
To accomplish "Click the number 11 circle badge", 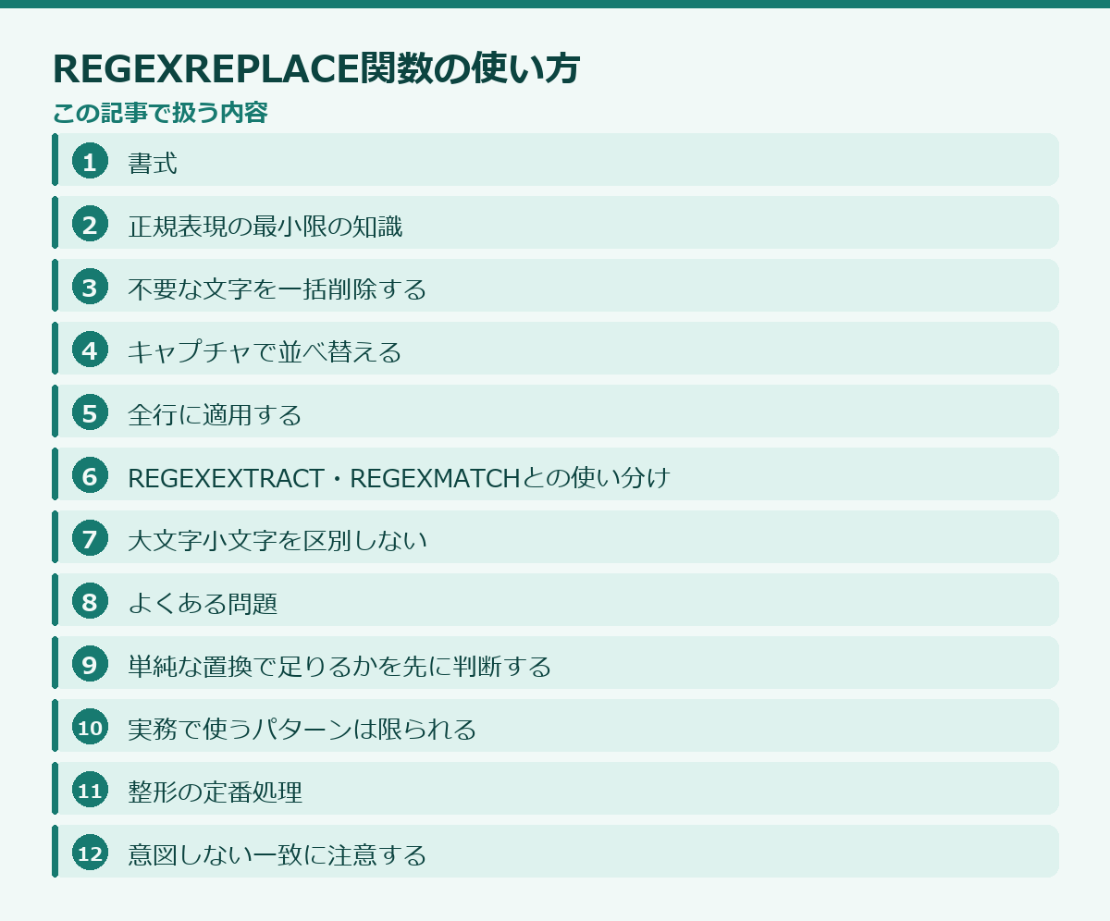I will (x=90, y=790).
